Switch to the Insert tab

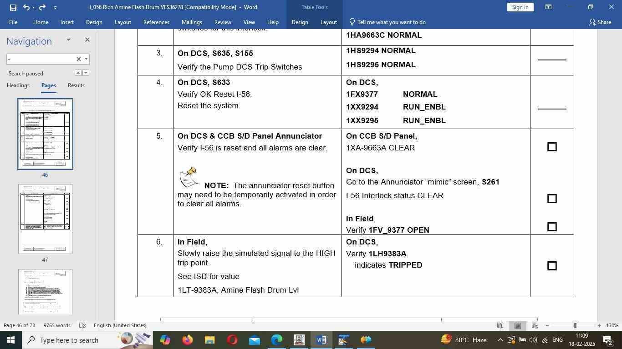coord(67,22)
